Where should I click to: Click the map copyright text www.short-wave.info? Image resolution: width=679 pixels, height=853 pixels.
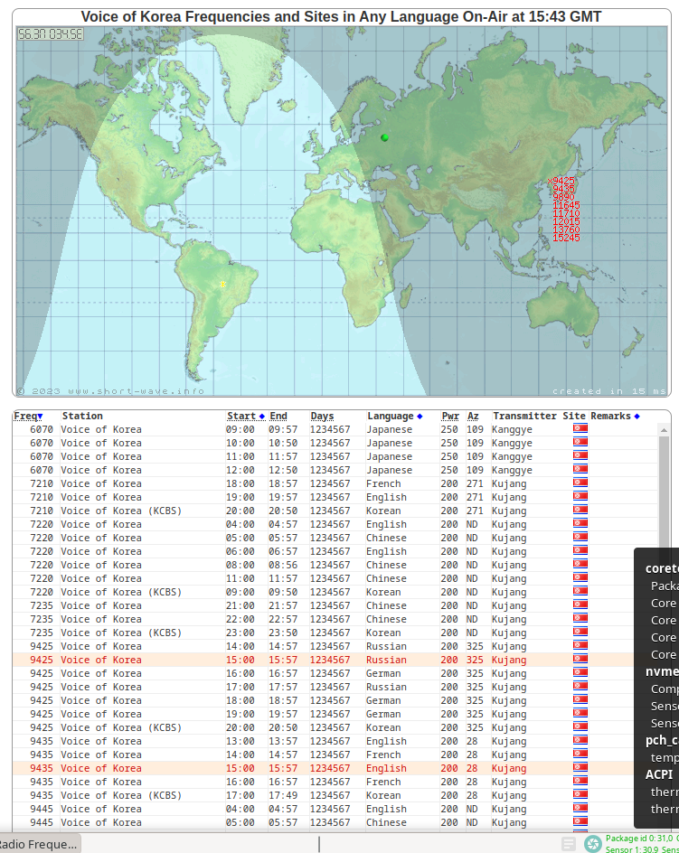[111, 391]
